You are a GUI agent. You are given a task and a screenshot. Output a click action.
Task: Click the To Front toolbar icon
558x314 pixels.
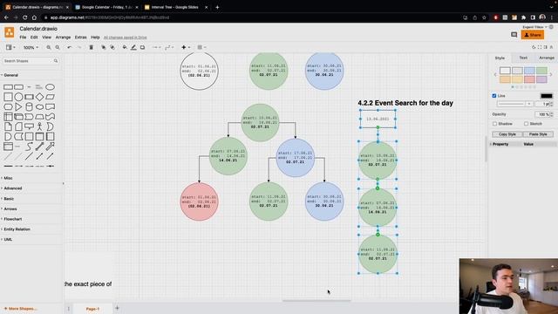coord(103,47)
